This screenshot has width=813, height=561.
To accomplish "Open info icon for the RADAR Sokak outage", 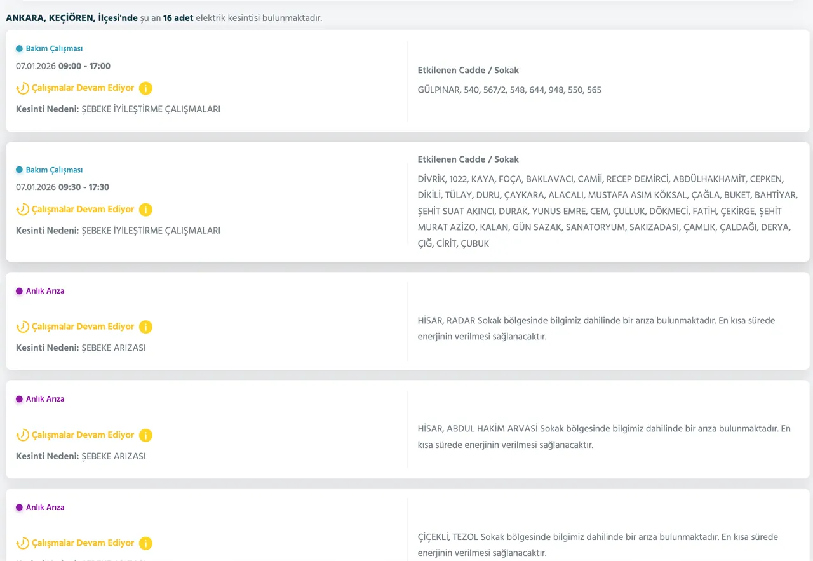I will tap(145, 327).
